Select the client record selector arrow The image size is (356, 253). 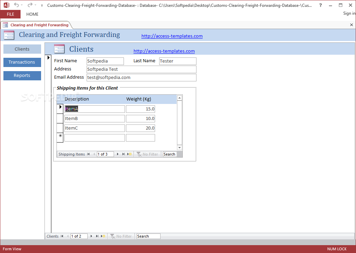(48, 57)
